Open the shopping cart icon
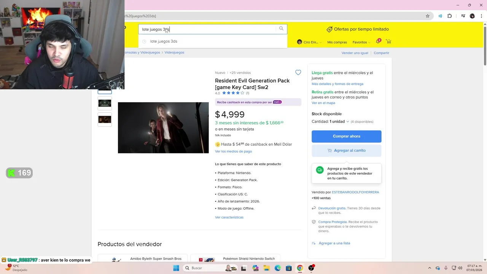487x274 pixels. pos(388,41)
